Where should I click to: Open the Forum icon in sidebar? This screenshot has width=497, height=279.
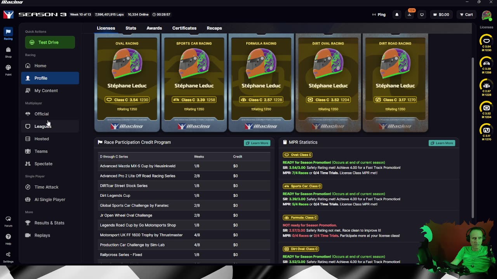[8, 221]
